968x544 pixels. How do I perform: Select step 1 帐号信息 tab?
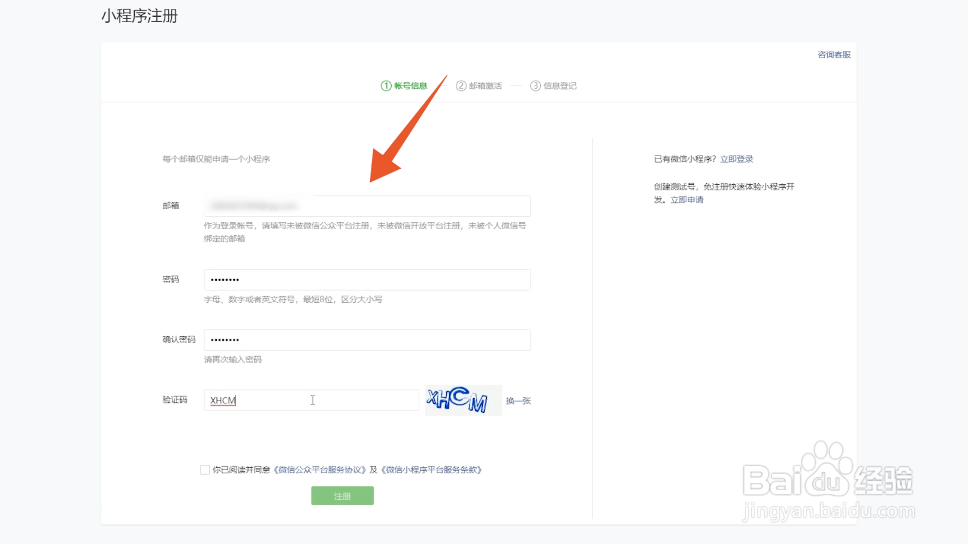pyautogui.click(x=404, y=86)
